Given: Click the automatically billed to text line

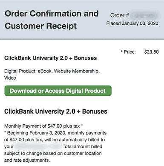Looking at the screenshot, I should click(x=55, y=140).
